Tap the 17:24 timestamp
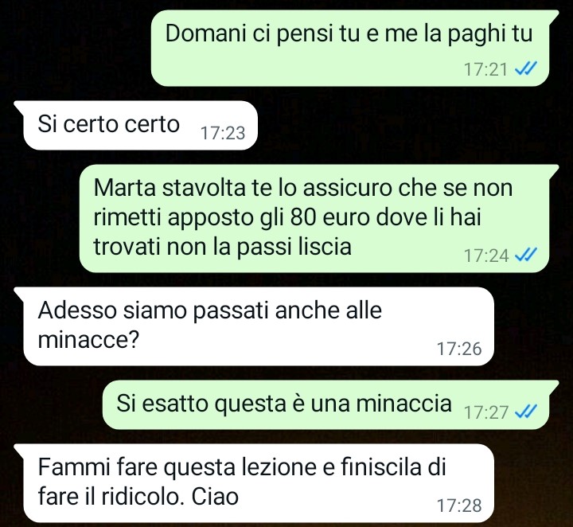The height and width of the screenshot is (527, 573). point(486,256)
